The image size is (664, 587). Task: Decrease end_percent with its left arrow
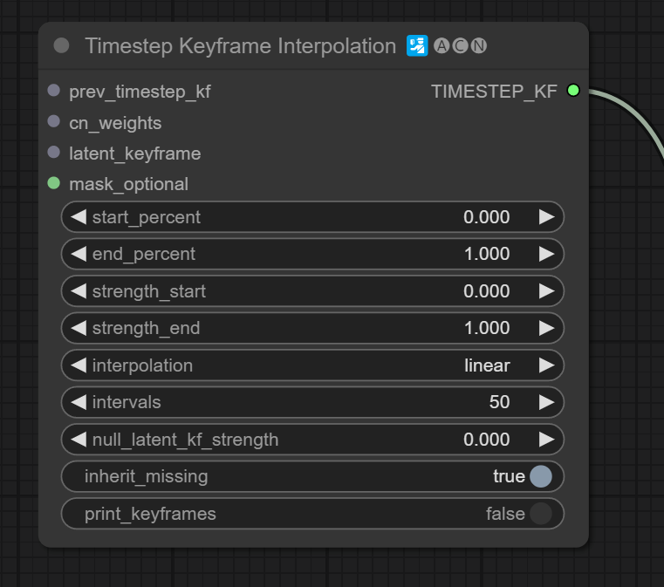coord(79,254)
